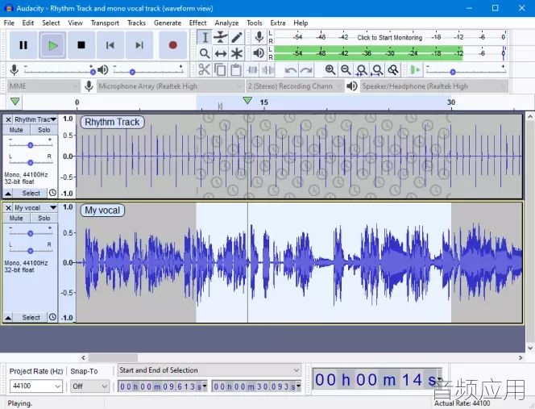Open the Stereo Recording Channels dropdown
The height and width of the screenshot is (409, 535).
click(x=294, y=86)
